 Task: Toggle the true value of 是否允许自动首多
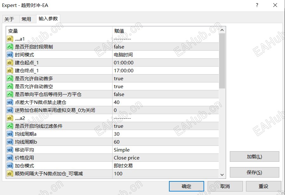pyautogui.click(x=165, y=79)
